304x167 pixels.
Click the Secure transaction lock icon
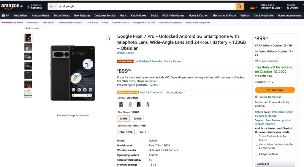(256, 97)
